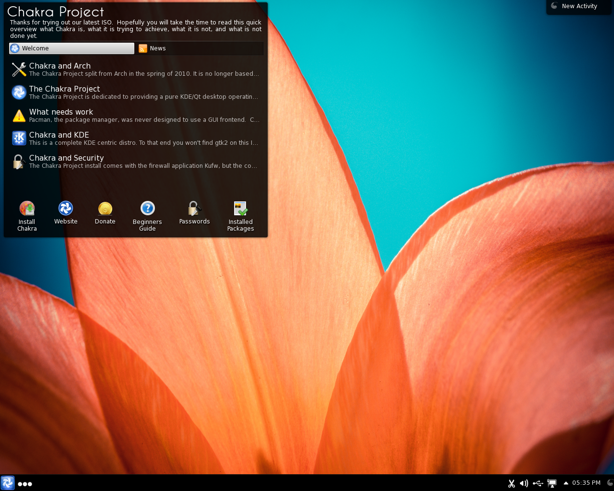Expand hidden system tray icons arrow
The height and width of the screenshot is (491, 614).
click(x=566, y=483)
